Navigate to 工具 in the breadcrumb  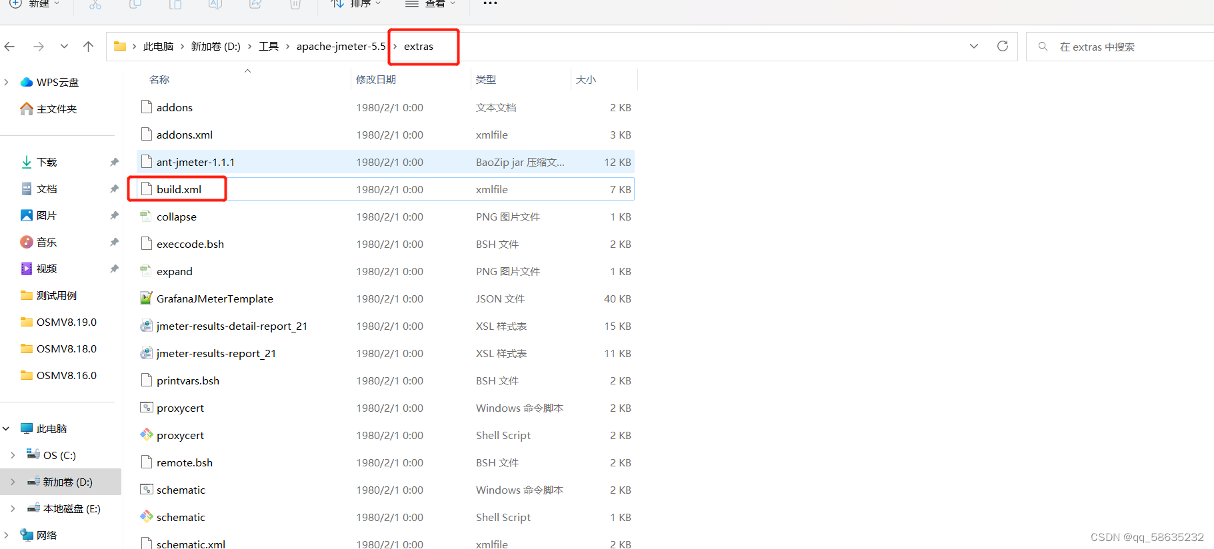269,47
